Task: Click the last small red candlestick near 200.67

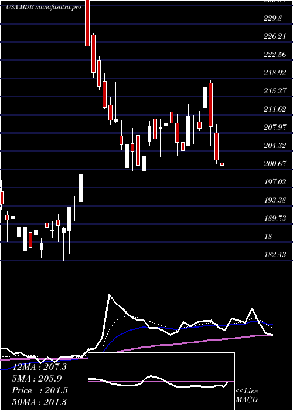Action: click(222, 164)
